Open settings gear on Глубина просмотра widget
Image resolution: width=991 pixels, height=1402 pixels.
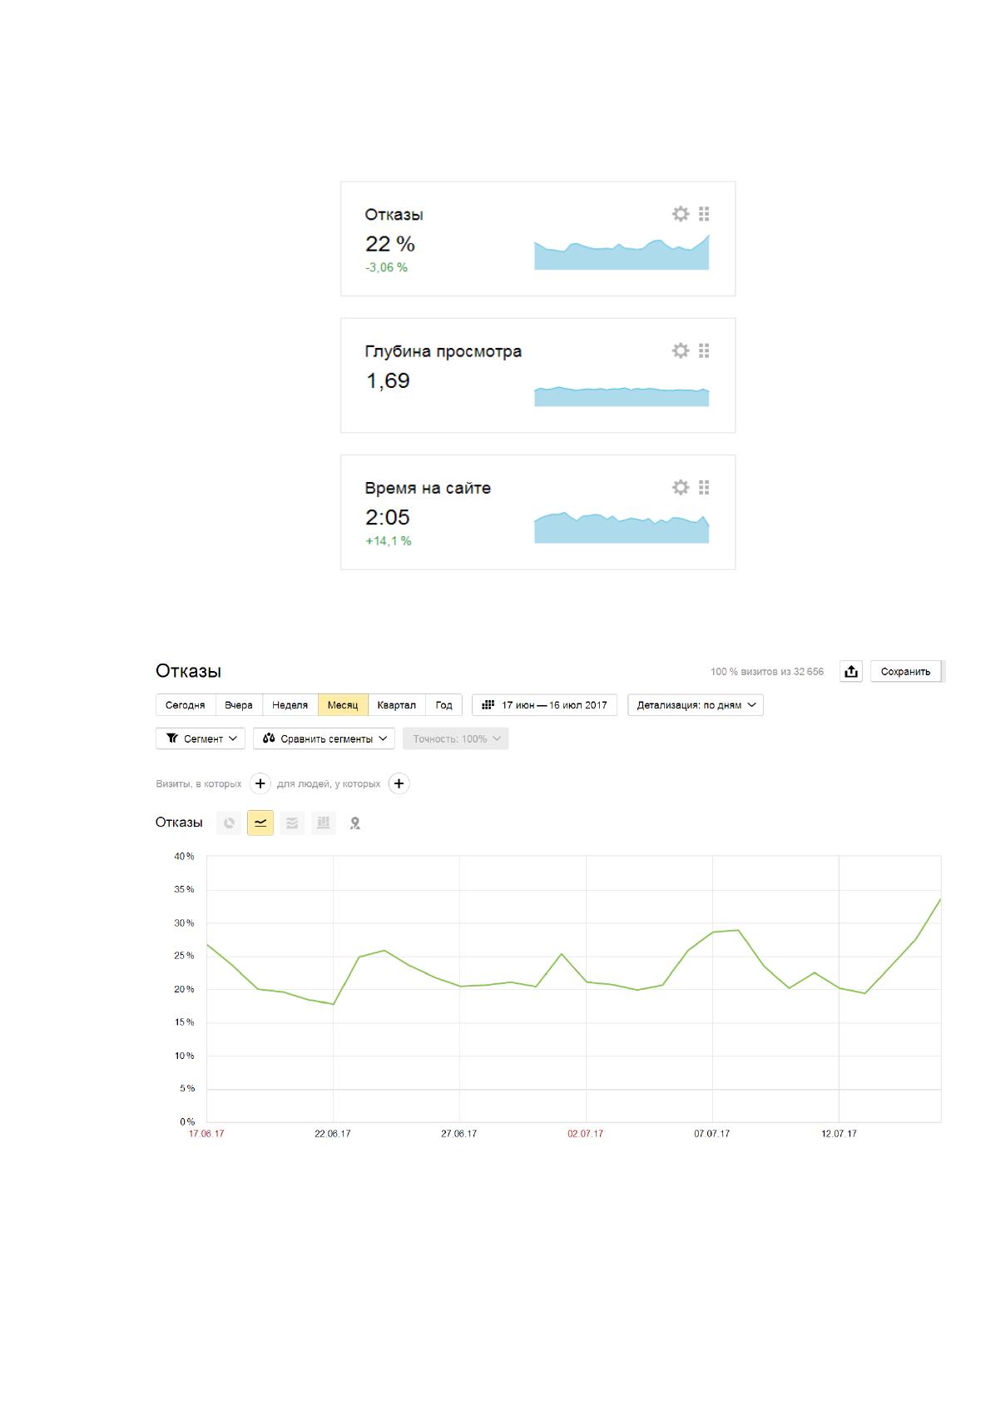681,350
